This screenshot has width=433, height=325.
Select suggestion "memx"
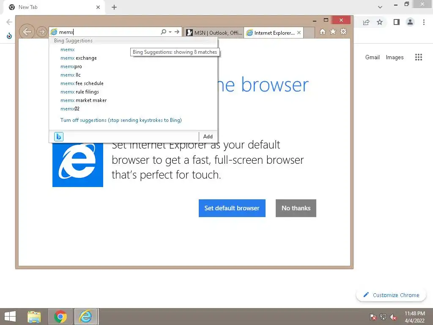[133, 50]
